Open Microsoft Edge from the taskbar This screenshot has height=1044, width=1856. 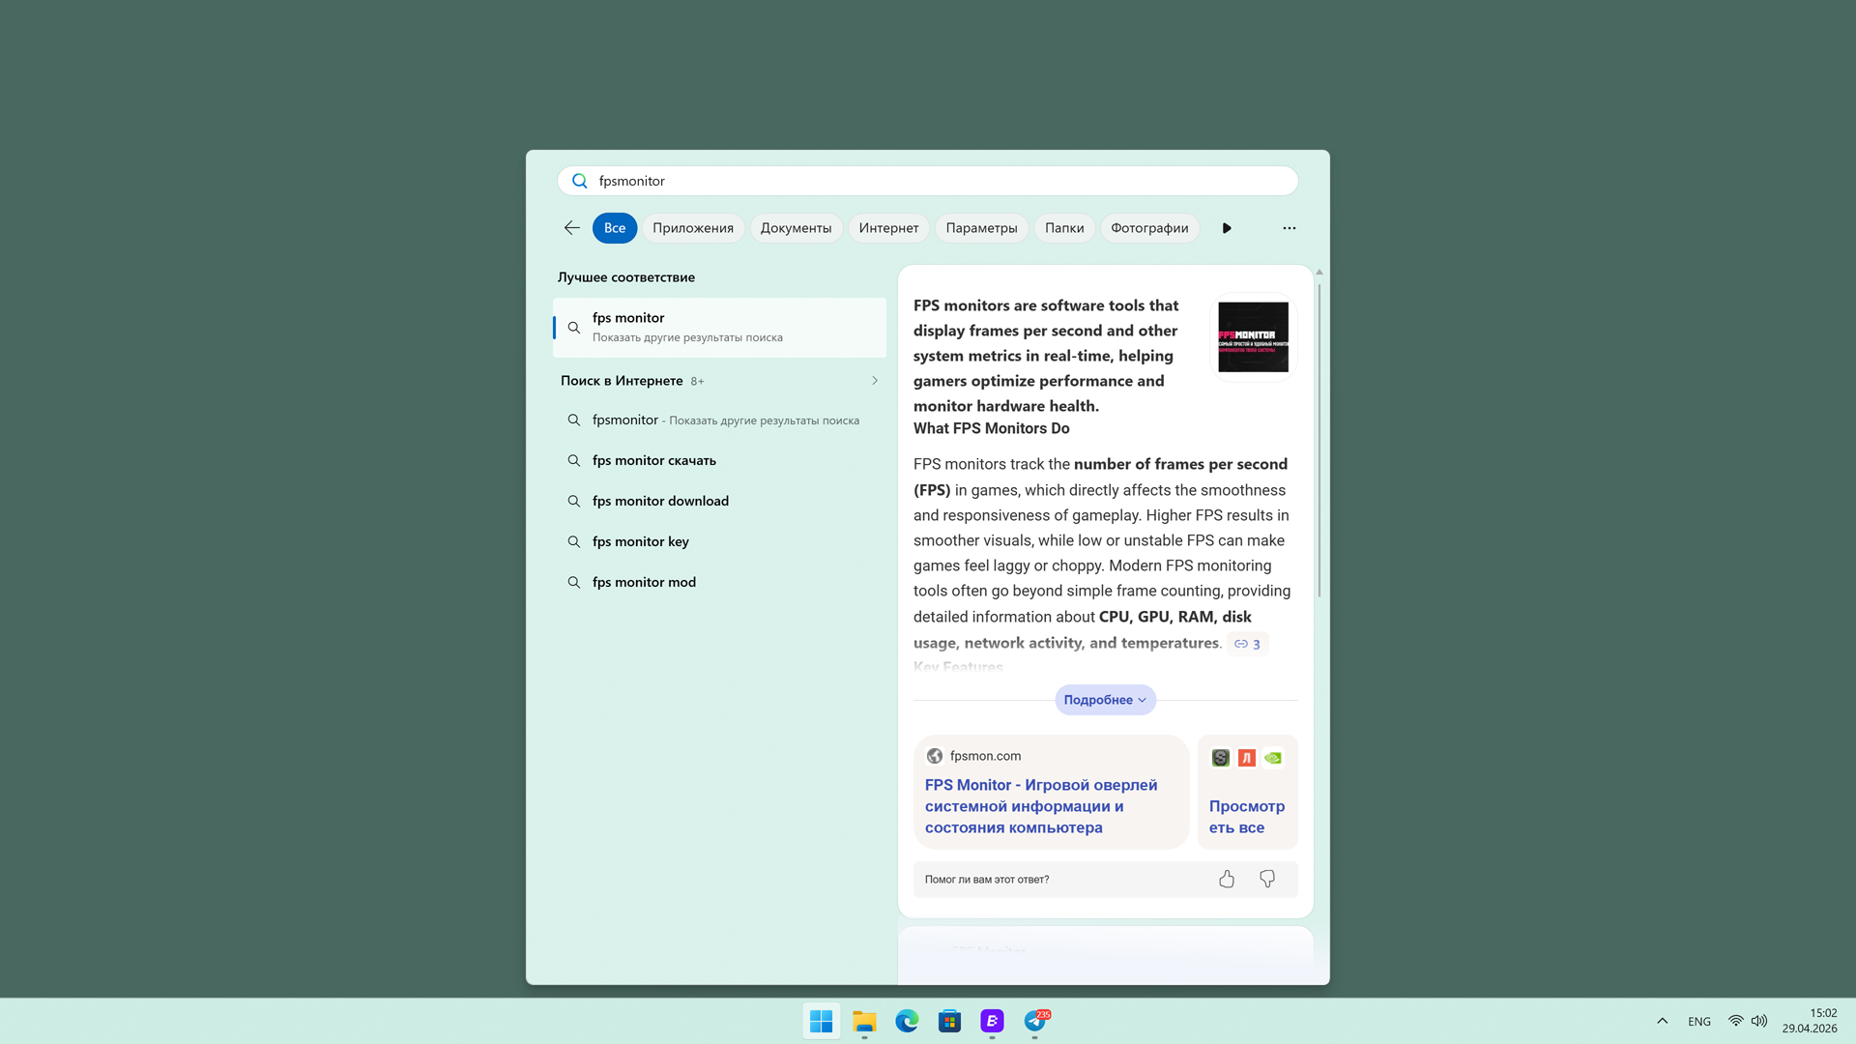coord(907,1021)
